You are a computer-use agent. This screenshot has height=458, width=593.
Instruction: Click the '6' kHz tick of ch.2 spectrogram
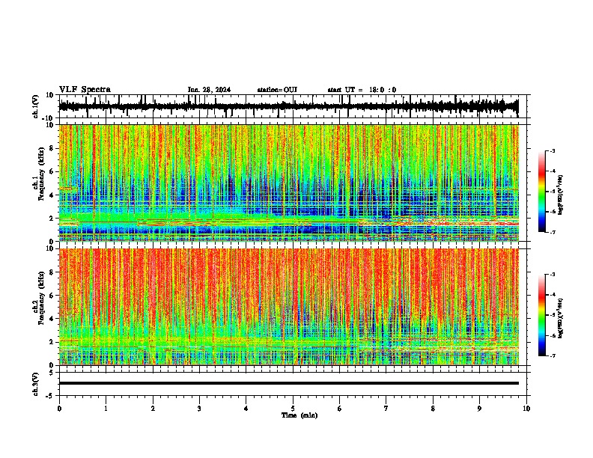(x=52, y=296)
